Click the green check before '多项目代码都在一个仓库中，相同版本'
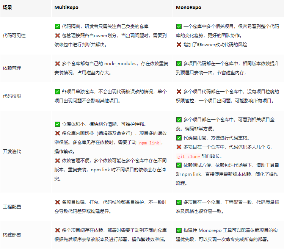284x249 pixels. coord(179,64)
